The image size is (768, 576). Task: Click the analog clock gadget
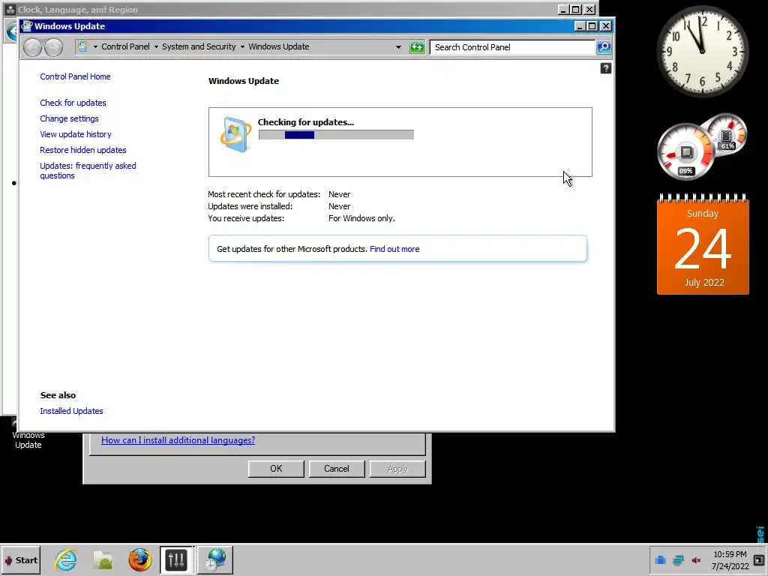pyautogui.click(x=702, y=51)
